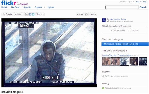Open the Actions dropdown menu
This screenshot has width=149, height=94.
(x=18, y=14)
